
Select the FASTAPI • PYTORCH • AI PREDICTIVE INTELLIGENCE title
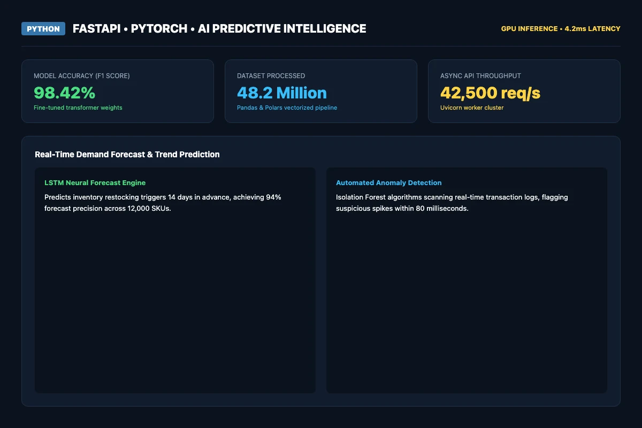tap(219, 29)
